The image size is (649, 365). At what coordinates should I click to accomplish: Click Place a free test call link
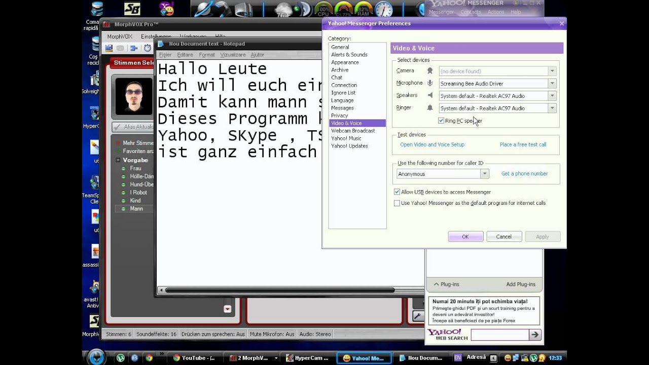pyautogui.click(x=523, y=144)
